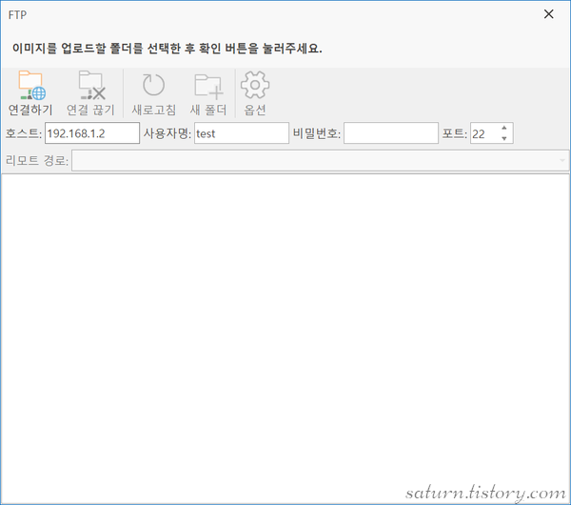Decrease port number with down arrow
Viewport: 571px width, 505px height.
[x=504, y=138]
